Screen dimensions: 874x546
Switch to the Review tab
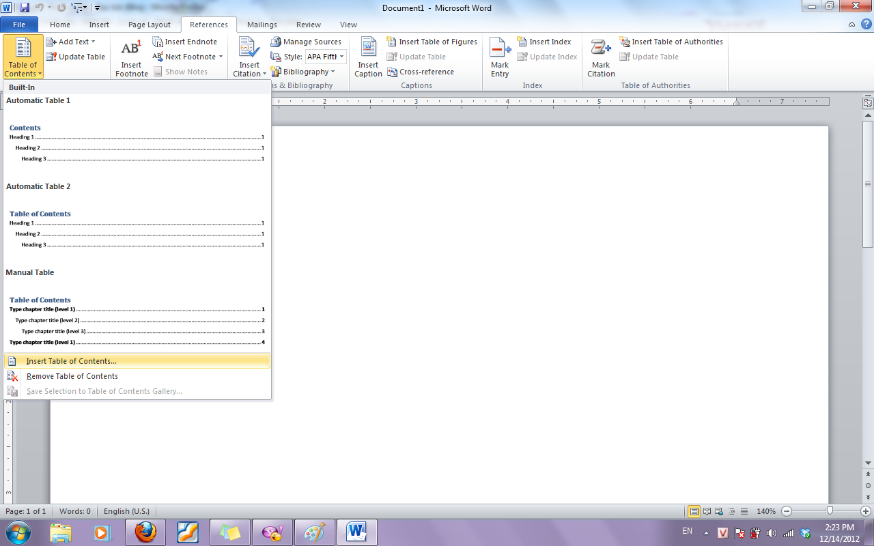[x=309, y=25]
